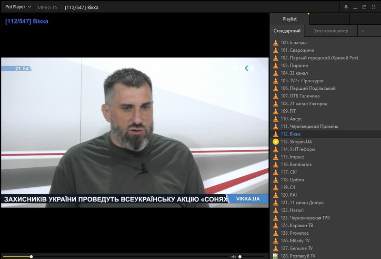Click the file icon next to 128. Розпакуй.TV
The image size is (381, 259).
[276, 256]
